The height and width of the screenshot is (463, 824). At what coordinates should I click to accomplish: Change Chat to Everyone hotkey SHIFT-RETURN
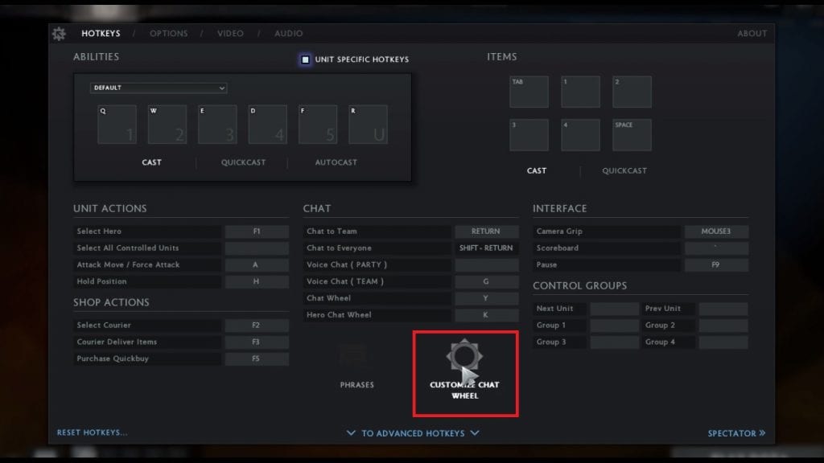click(487, 248)
